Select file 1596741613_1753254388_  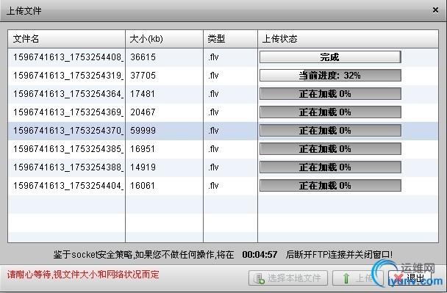click(x=68, y=167)
